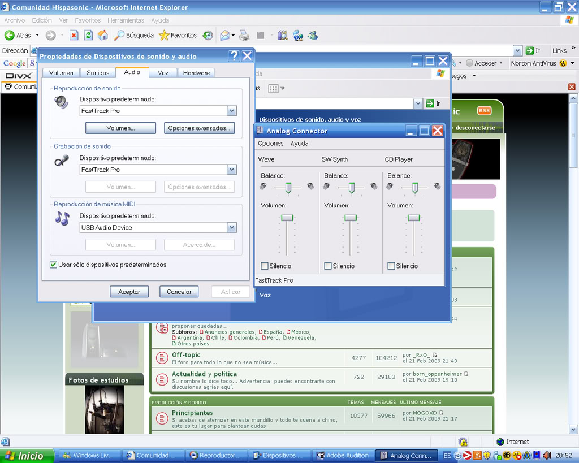Click the Búsqueda magnifier icon

pyautogui.click(x=119, y=35)
